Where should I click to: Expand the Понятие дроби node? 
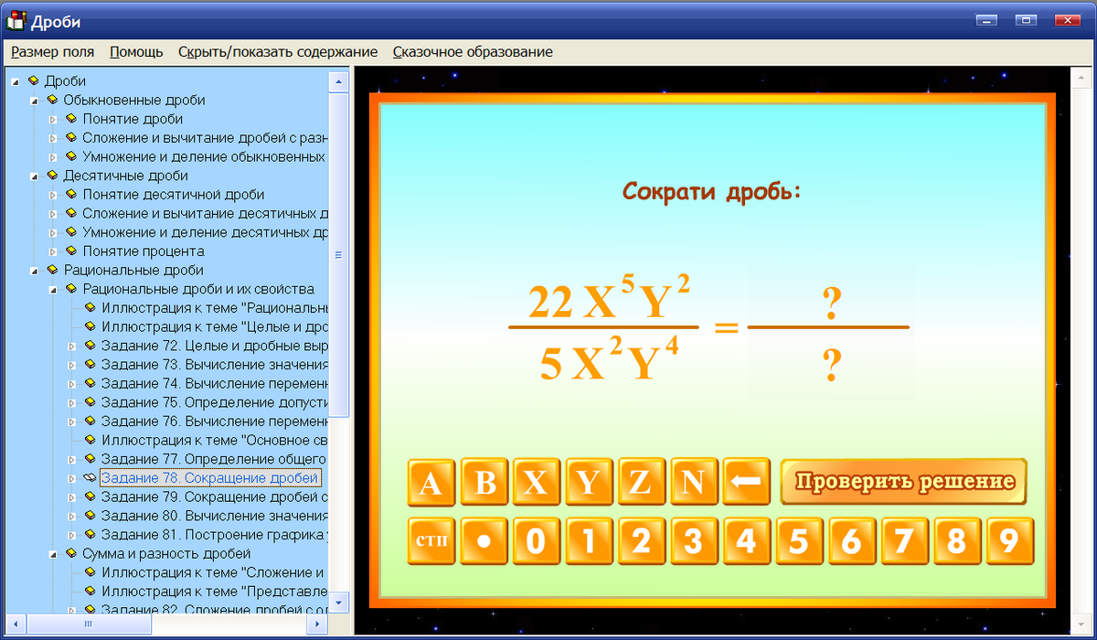click(53, 119)
